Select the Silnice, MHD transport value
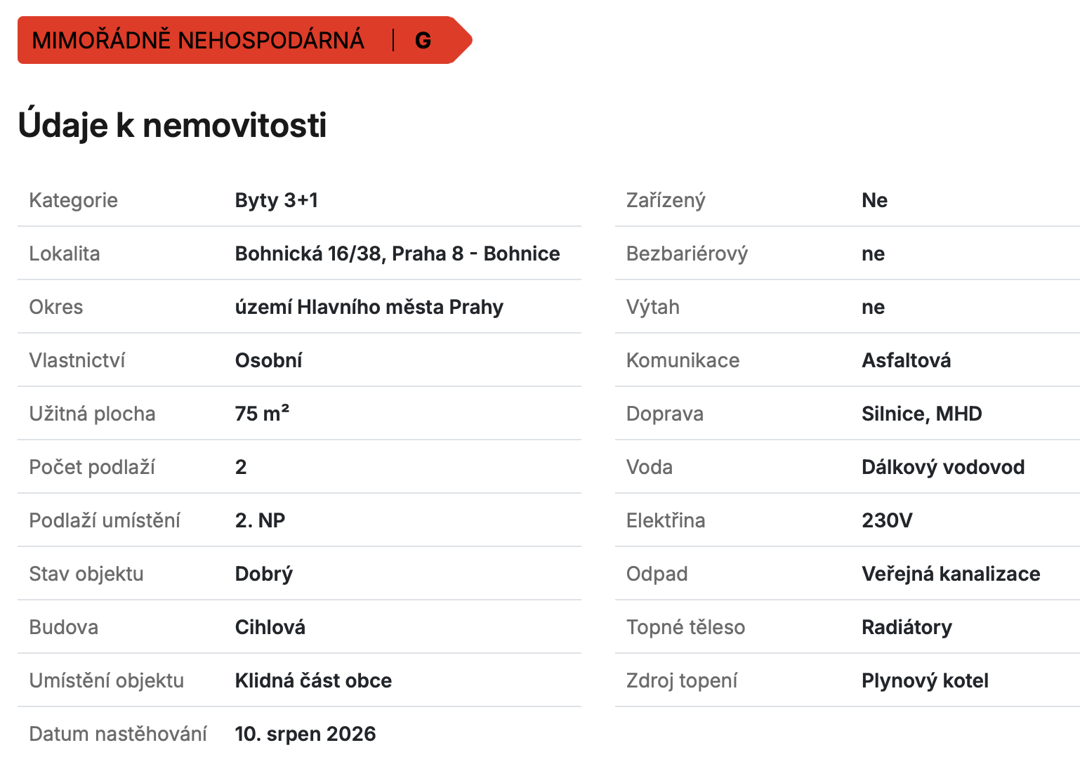This screenshot has width=1080, height=757. click(x=922, y=414)
